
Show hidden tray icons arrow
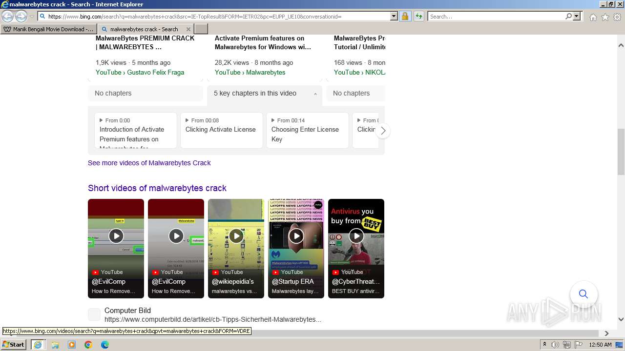(x=544, y=345)
